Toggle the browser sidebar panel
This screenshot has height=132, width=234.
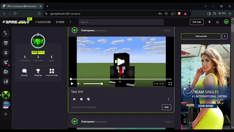[x=209, y=14]
